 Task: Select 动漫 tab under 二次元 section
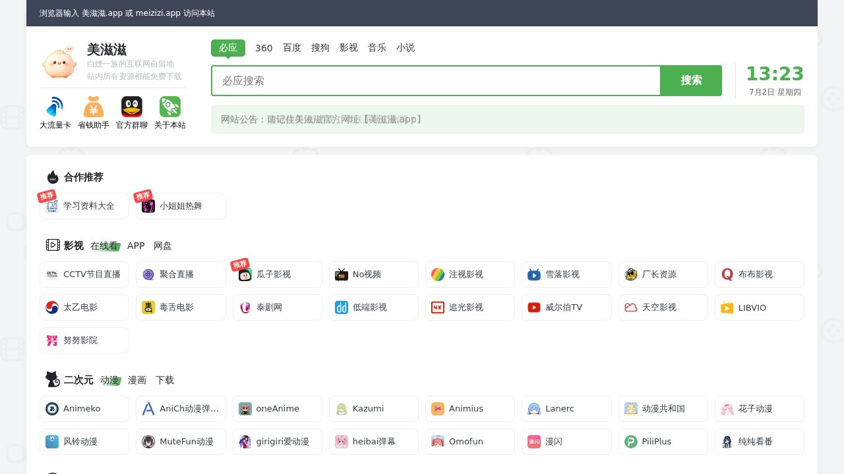(109, 380)
